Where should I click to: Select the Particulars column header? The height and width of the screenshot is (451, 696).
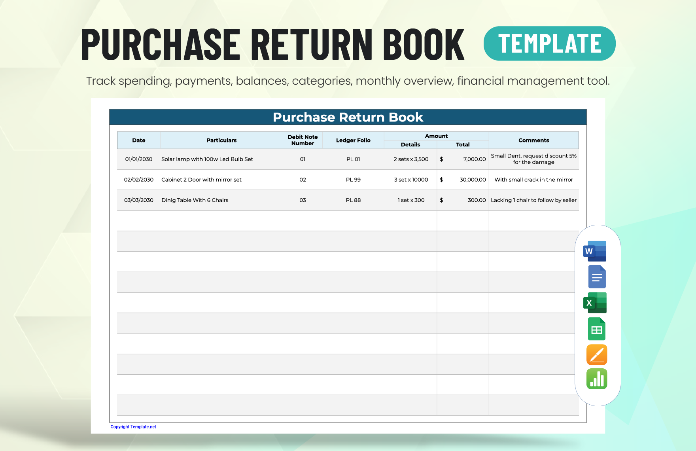pos(221,140)
